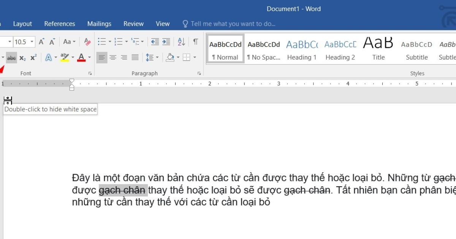Click the Increase Indent icon

166,42
